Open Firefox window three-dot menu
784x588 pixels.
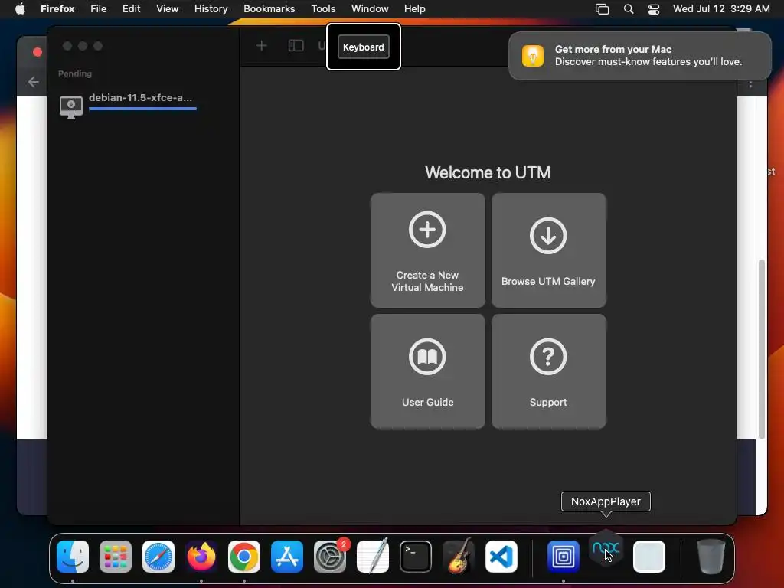pyautogui.click(x=750, y=84)
